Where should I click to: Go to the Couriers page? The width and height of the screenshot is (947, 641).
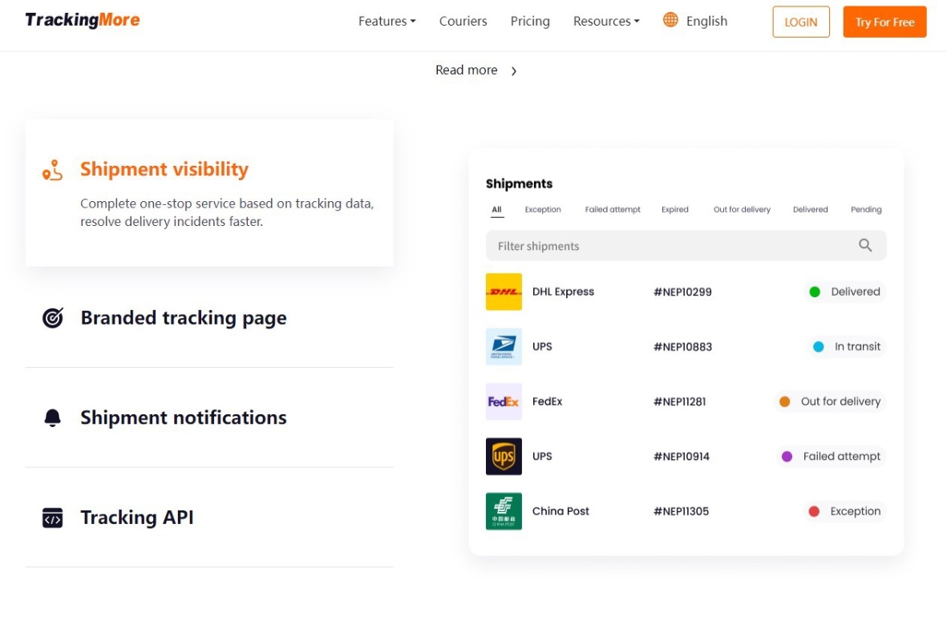463,21
